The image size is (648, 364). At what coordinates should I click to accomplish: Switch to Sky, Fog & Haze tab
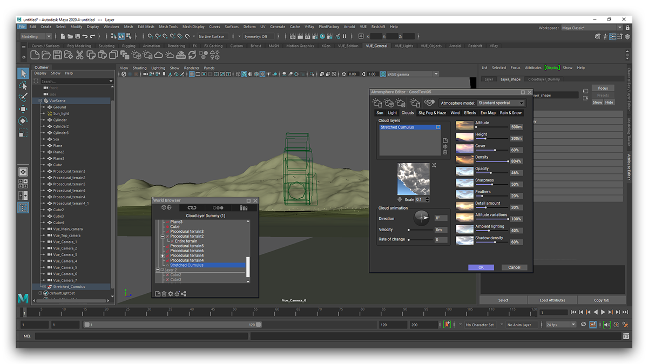(x=432, y=113)
